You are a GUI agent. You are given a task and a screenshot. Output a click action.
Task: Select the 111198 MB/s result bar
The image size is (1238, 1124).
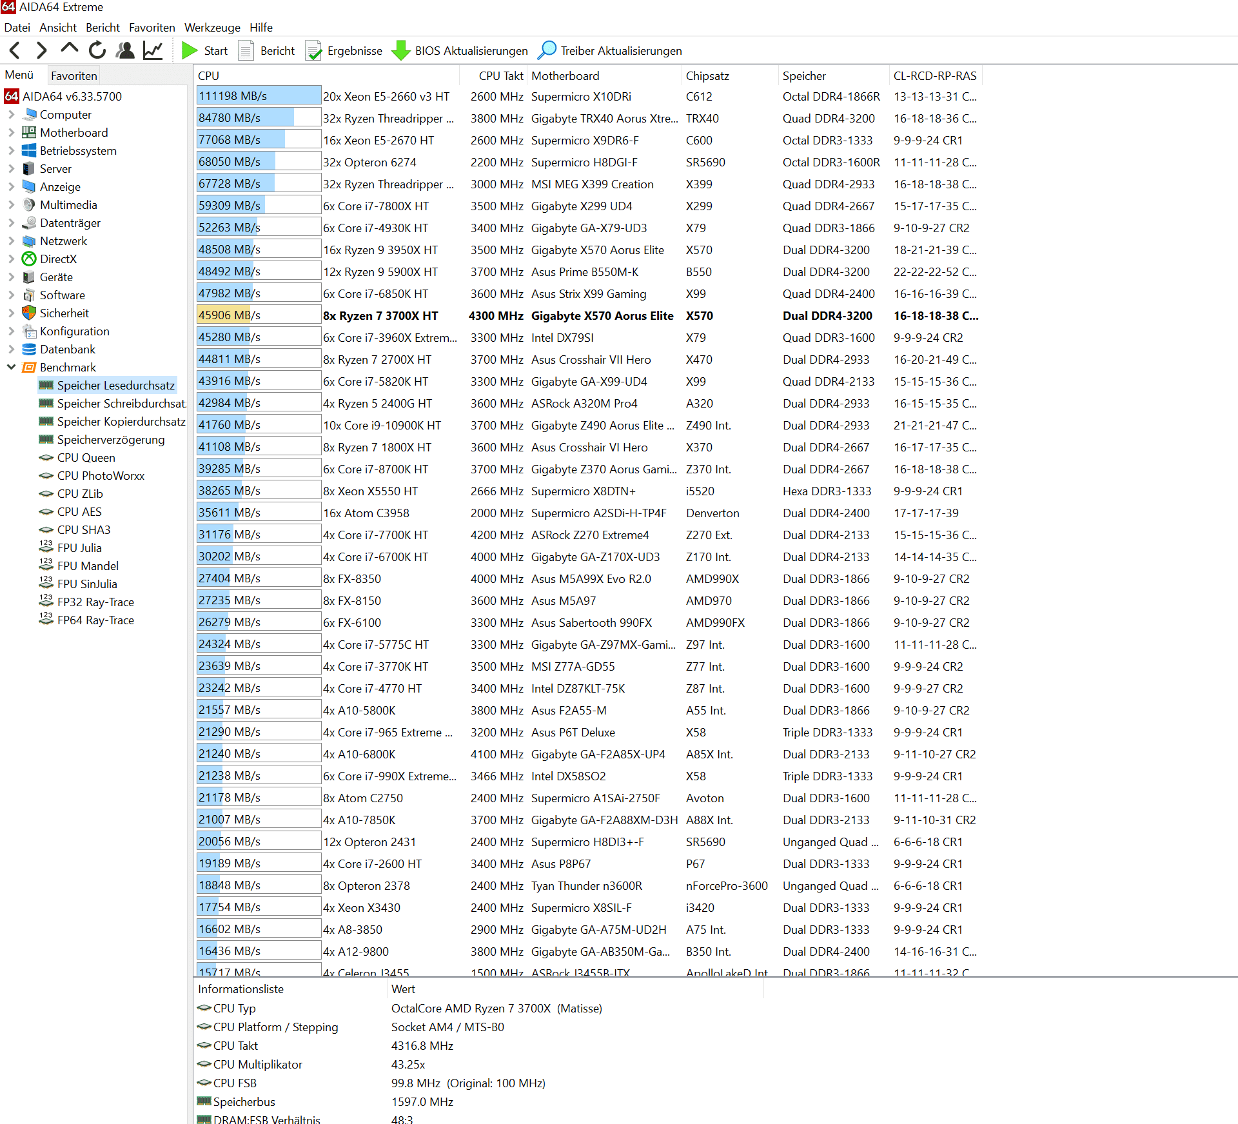coord(259,96)
